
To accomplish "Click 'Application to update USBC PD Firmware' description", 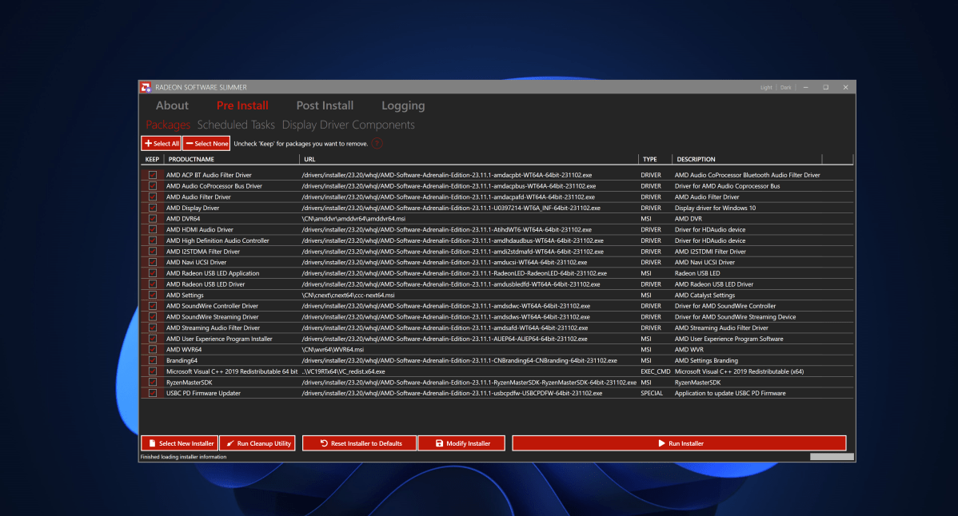I will (730, 394).
